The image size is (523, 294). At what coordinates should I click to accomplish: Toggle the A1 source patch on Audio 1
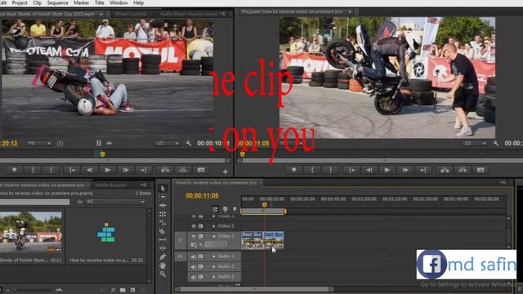coord(181,256)
